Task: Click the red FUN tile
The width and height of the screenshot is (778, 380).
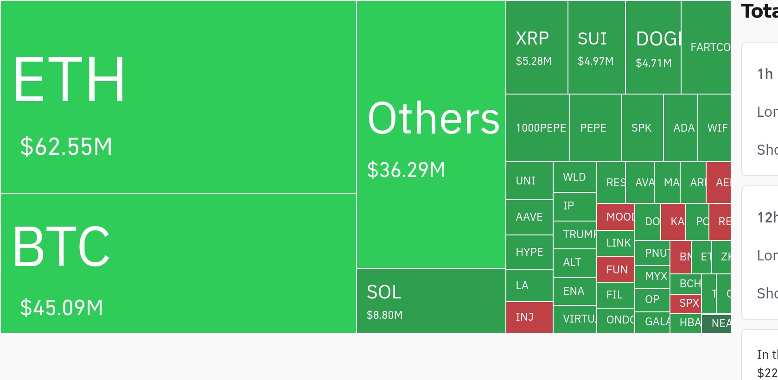Action: pos(616,269)
